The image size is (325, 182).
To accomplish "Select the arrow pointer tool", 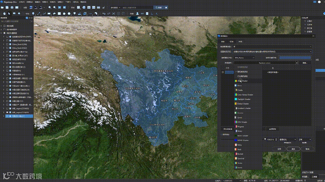I will point(9,13).
